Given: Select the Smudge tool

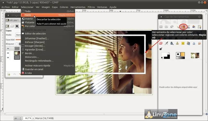Looking at the screenshot, I should click(x=199, y=43).
